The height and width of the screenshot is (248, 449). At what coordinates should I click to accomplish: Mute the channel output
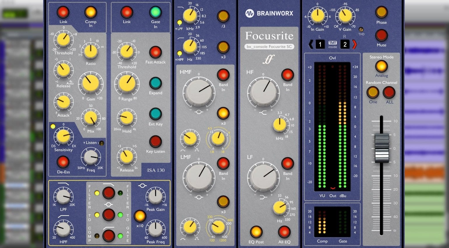tap(381, 35)
